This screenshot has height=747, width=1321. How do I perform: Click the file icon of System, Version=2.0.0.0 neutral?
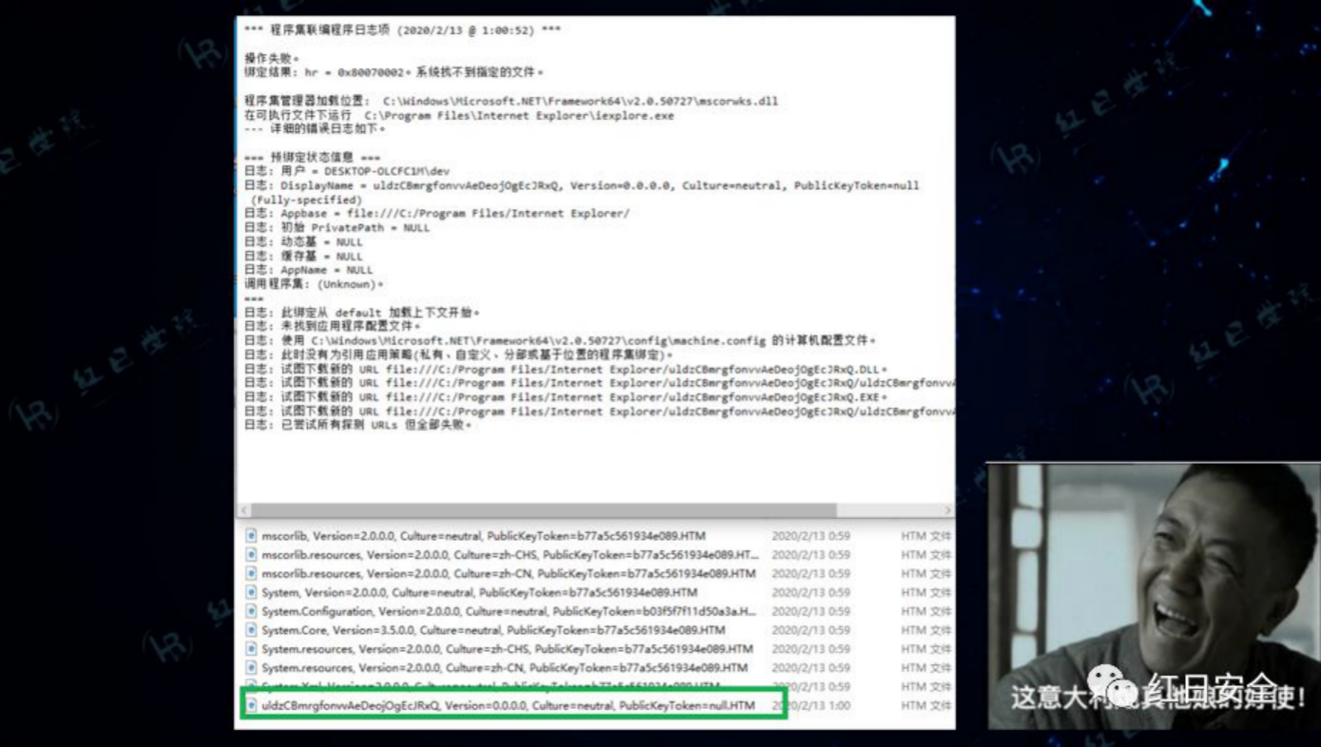(x=252, y=593)
